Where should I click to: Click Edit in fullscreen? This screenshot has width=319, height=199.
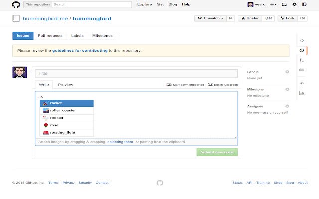click(223, 85)
